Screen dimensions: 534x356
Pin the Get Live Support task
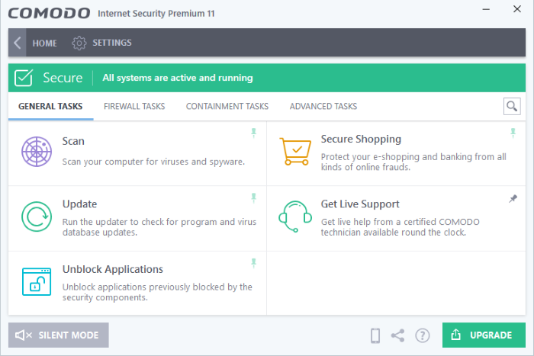(513, 199)
